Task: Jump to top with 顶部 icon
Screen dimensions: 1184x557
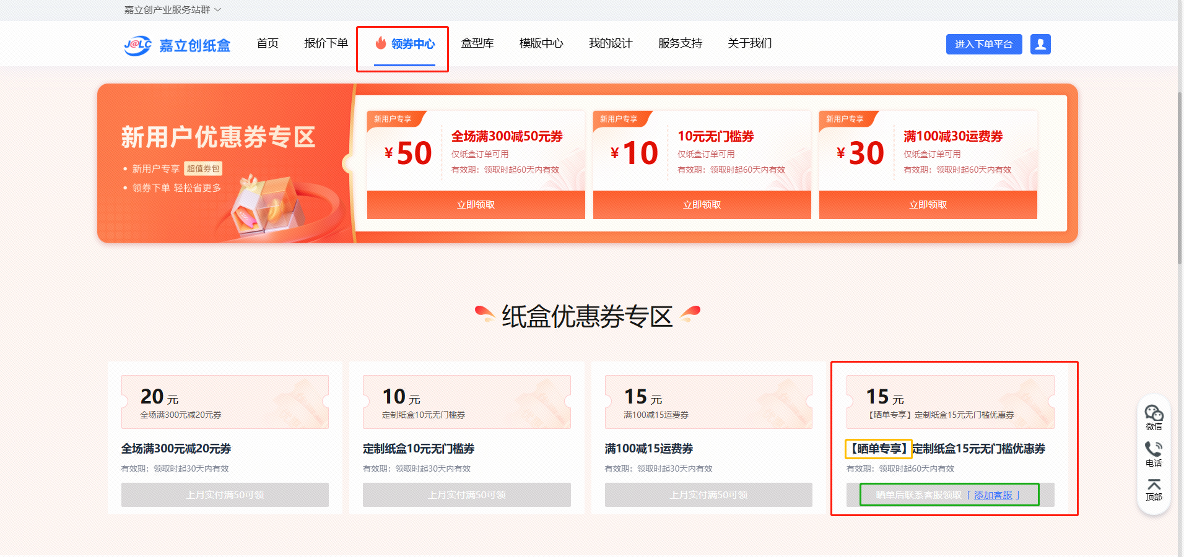Action: pyautogui.click(x=1154, y=488)
